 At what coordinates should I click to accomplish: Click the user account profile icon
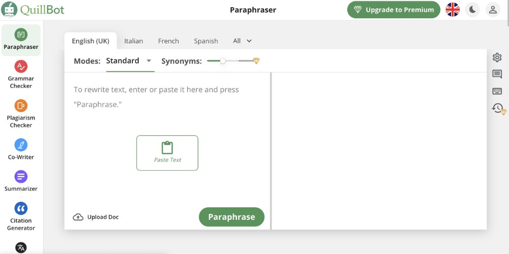[493, 10]
